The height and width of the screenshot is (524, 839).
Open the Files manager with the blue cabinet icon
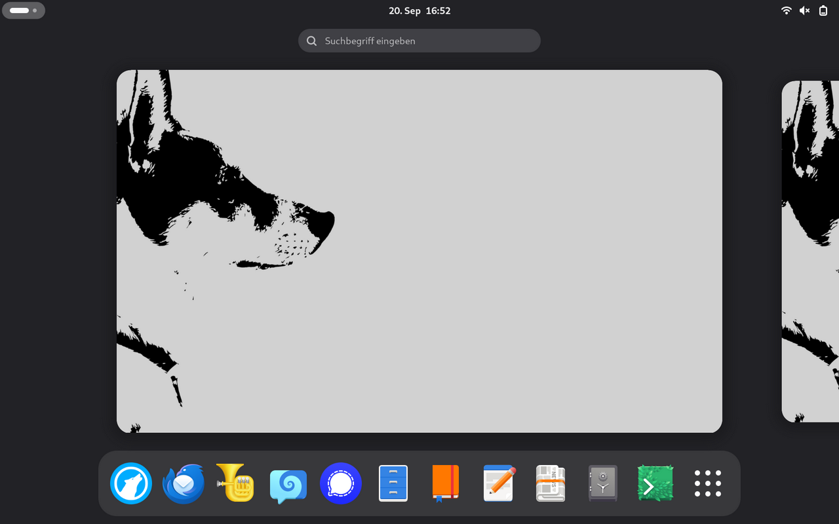pos(393,483)
